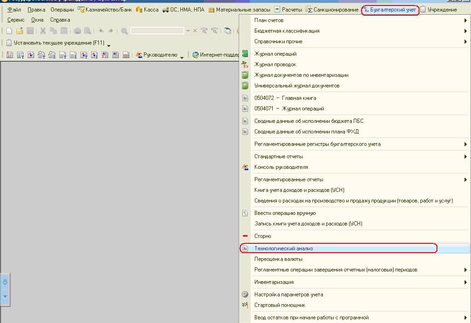Expand Регламентированные регистры бухгалтерского учета submenu arrow

tap(465, 144)
